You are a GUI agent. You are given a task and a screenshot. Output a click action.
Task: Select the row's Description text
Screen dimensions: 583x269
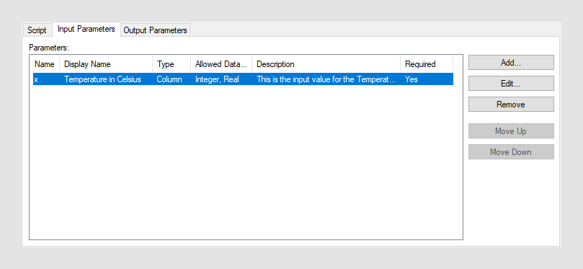click(x=326, y=79)
